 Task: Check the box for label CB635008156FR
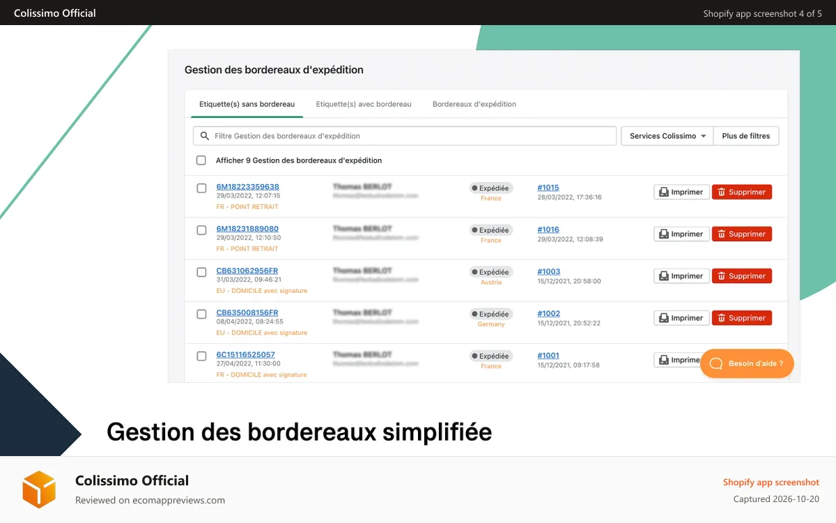coord(201,314)
